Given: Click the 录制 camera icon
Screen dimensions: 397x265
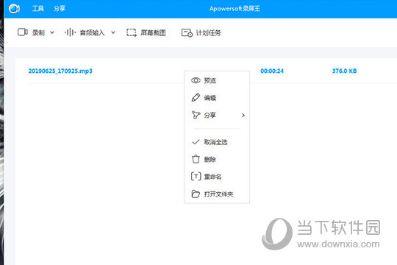Looking at the screenshot, I should click(23, 32).
